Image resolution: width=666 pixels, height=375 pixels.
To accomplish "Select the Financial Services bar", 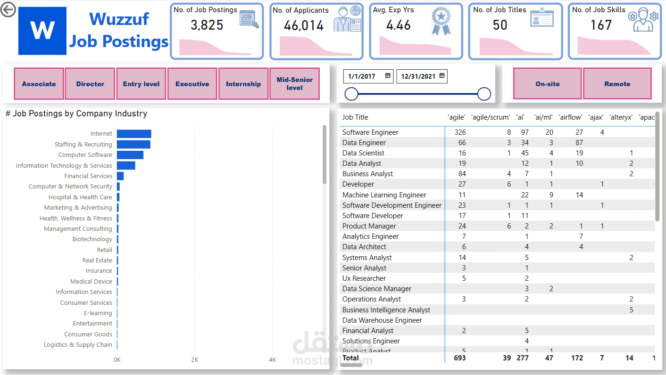I will pos(120,176).
